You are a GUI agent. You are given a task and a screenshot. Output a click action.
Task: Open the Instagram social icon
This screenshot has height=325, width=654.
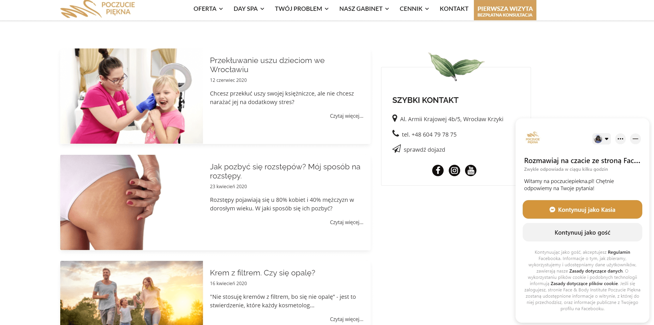coord(454,170)
